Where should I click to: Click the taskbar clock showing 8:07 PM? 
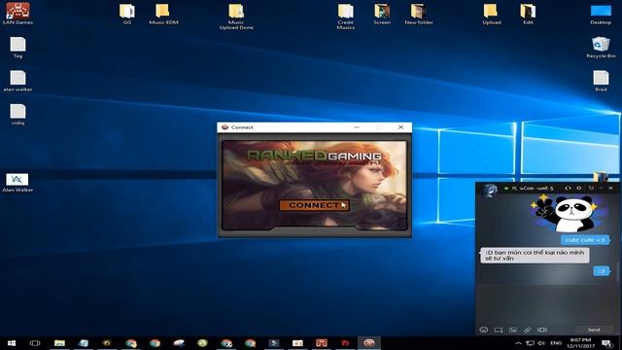point(580,343)
